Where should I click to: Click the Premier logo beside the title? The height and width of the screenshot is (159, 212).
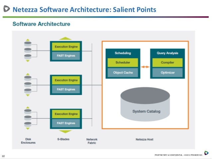pyautogui.click(x=7, y=9)
